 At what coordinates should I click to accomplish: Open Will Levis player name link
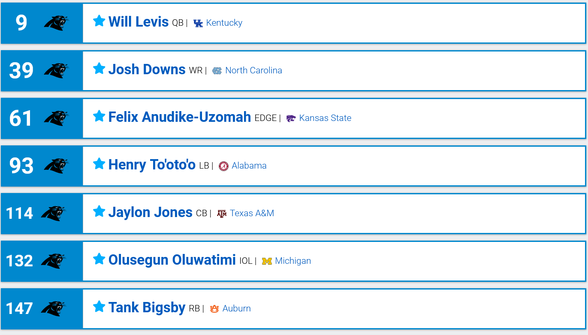click(139, 22)
